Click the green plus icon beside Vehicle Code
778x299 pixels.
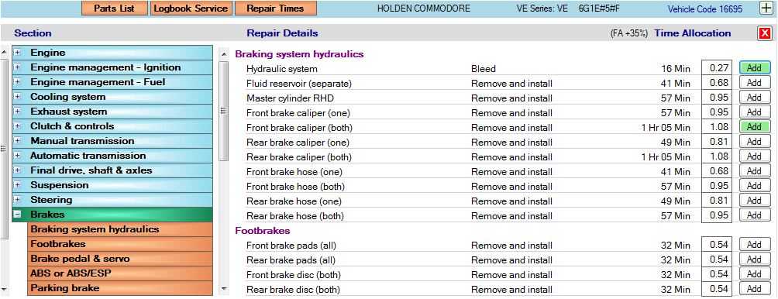point(765,8)
